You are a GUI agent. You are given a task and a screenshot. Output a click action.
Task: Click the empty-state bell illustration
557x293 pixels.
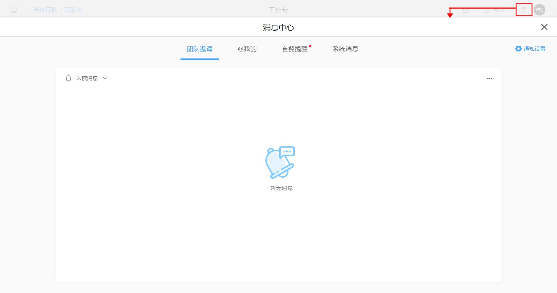pyautogui.click(x=280, y=162)
